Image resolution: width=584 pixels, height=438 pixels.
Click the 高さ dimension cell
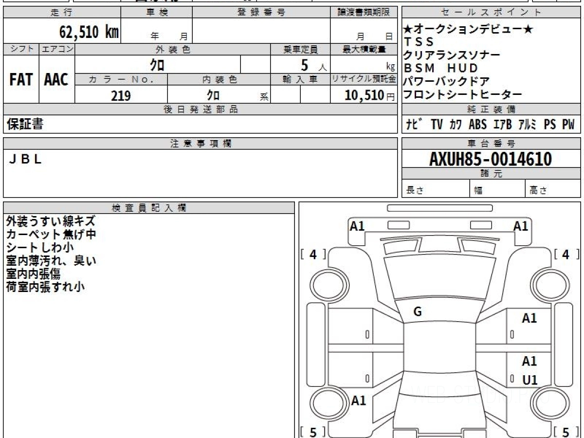click(x=553, y=189)
